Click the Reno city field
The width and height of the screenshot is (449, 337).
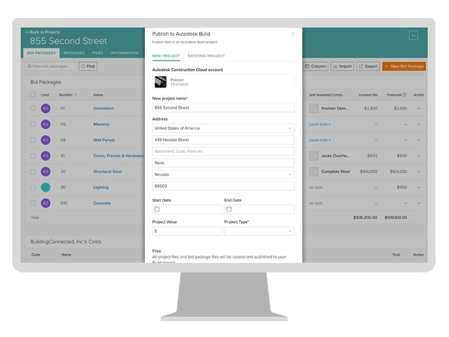(223, 163)
